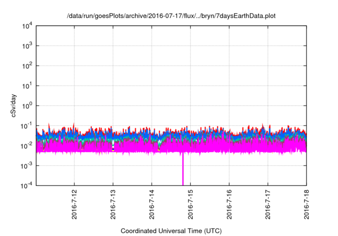
Task: Click the 2016-7-18 date tick label
Action: (306, 204)
